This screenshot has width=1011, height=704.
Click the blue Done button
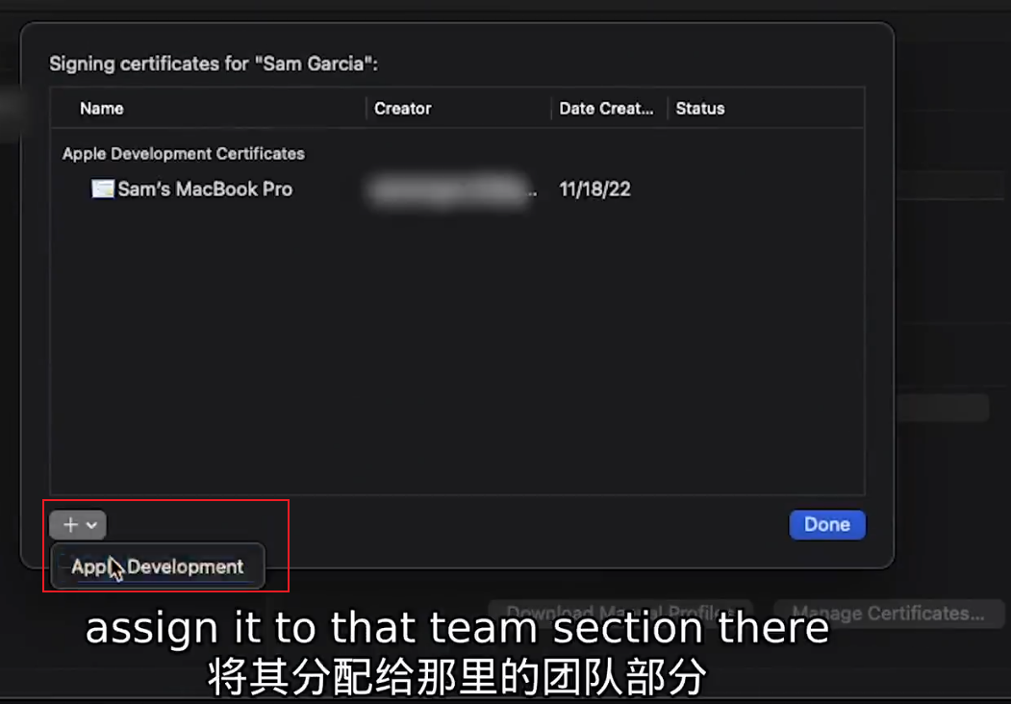827,525
